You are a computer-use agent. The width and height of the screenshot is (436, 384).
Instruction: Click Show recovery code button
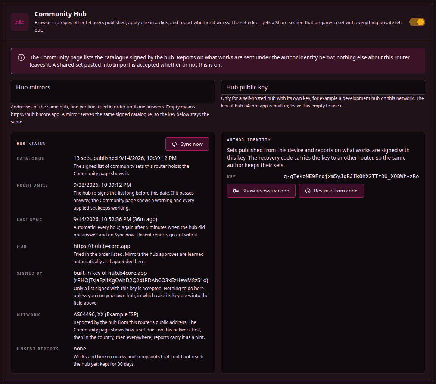coord(261,191)
